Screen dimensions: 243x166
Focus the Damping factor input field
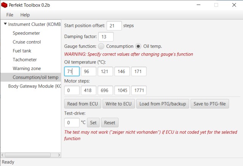[106, 37]
